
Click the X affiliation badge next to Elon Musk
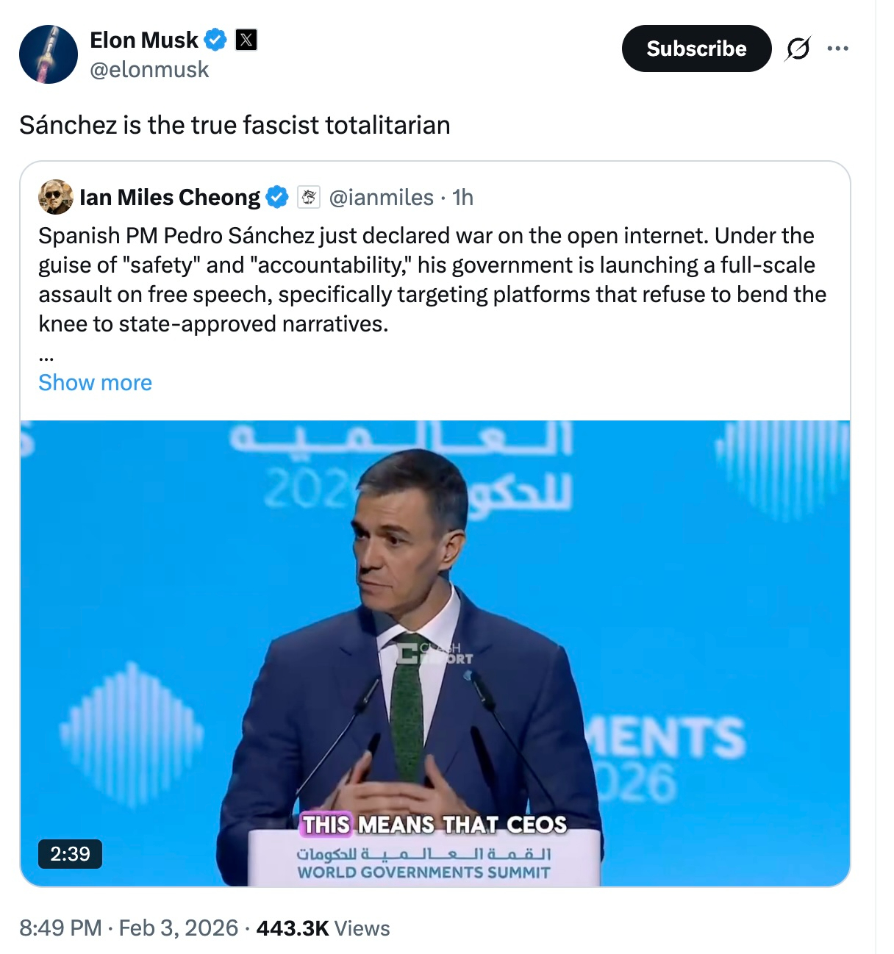coord(246,40)
